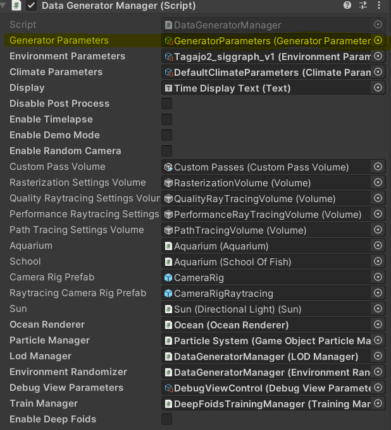391x430 pixels.
Task: Click the Climate Parameters property label
Action: point(56,72)
